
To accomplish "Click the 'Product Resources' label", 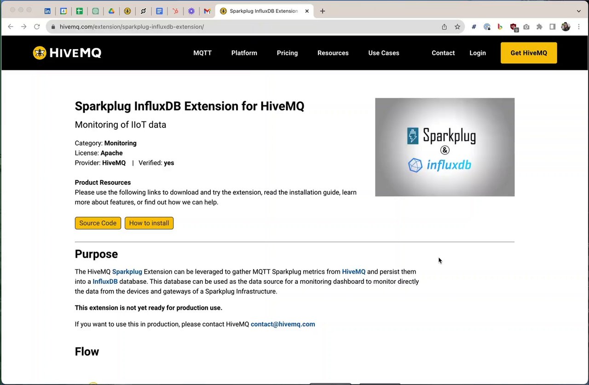I will pos(103,183).
